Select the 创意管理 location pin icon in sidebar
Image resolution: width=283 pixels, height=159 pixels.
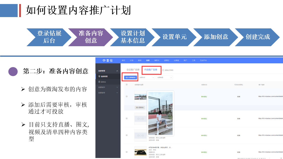99,76
